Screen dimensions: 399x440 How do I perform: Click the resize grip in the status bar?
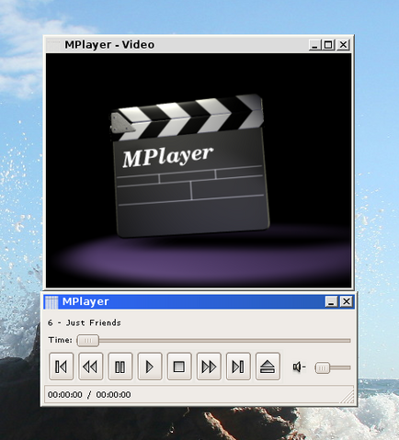click(x=348, y=397)
